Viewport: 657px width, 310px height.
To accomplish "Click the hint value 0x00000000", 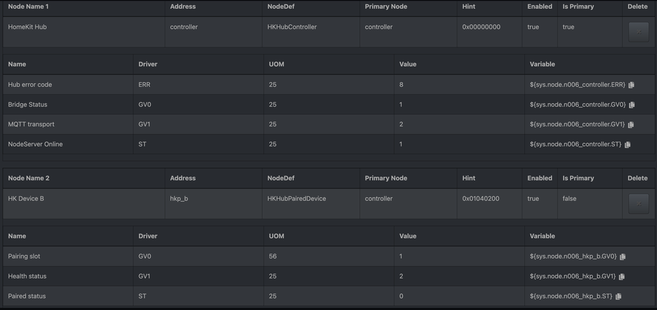I will [x=481, y=27].
